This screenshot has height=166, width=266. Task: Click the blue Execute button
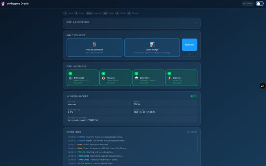click(189, 45)
